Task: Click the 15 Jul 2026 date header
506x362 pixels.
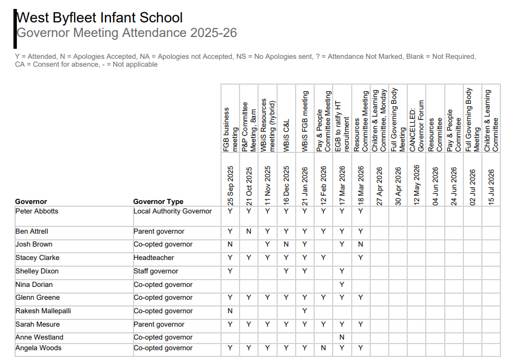Action: 491,188
